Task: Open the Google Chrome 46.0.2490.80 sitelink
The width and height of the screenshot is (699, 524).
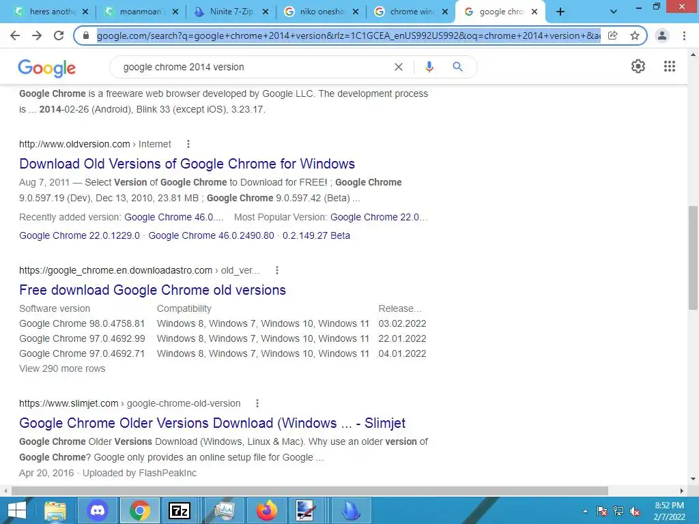Action: 212,235
